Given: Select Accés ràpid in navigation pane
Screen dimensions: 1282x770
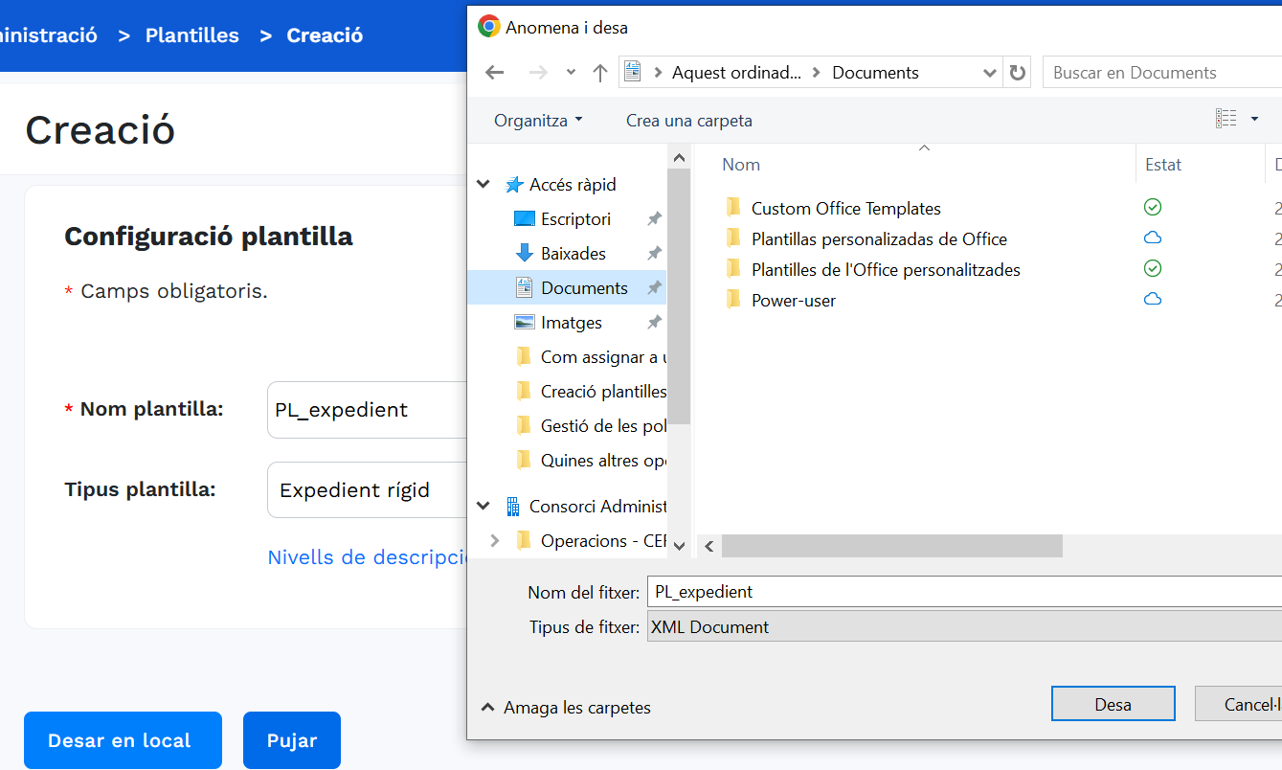Looking at the screenshot, I should pos(573,185).
